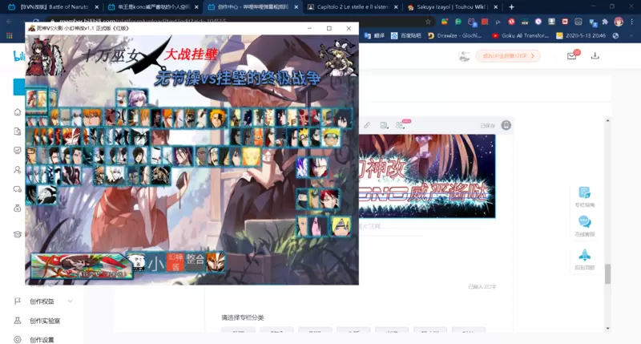Viewport: 641px width, 344px height.
Task: Pick the glowing yellow chakra Naruto portrait
Action: coord(252,156)
